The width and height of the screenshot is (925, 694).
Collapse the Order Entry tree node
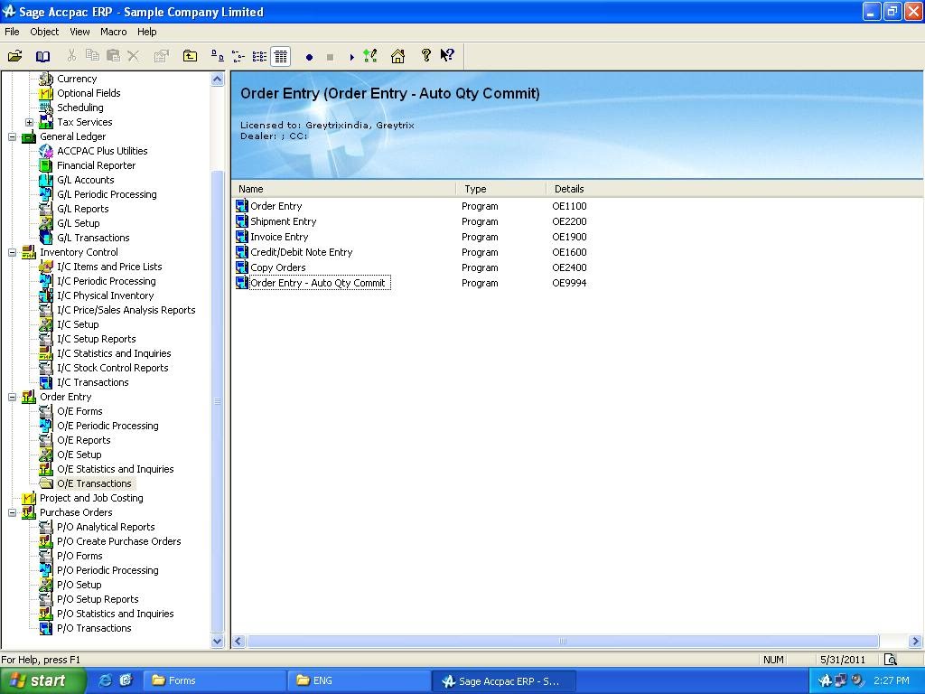pyautogui.click(x=12, y=397)
